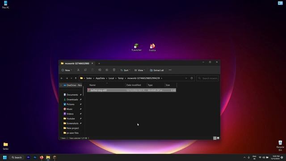Open Videos in the navigation pane

pyautogui.click(x=68, y=114)
